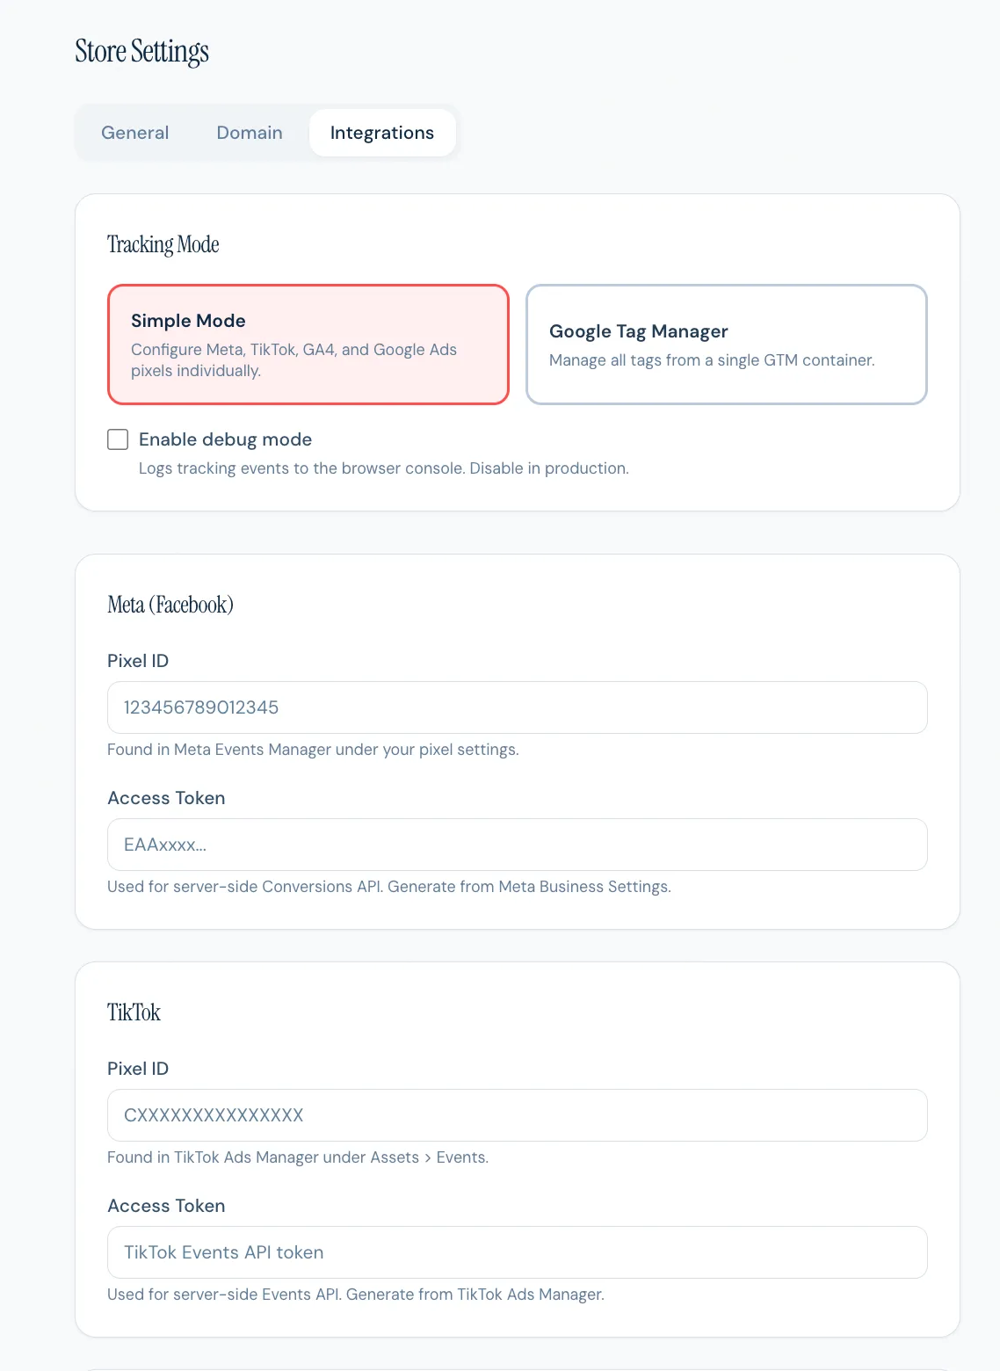Click the TikTok section heading
This screenshot has width=1000, height=1371.
pyautogui.click(x=134, y=1012)
